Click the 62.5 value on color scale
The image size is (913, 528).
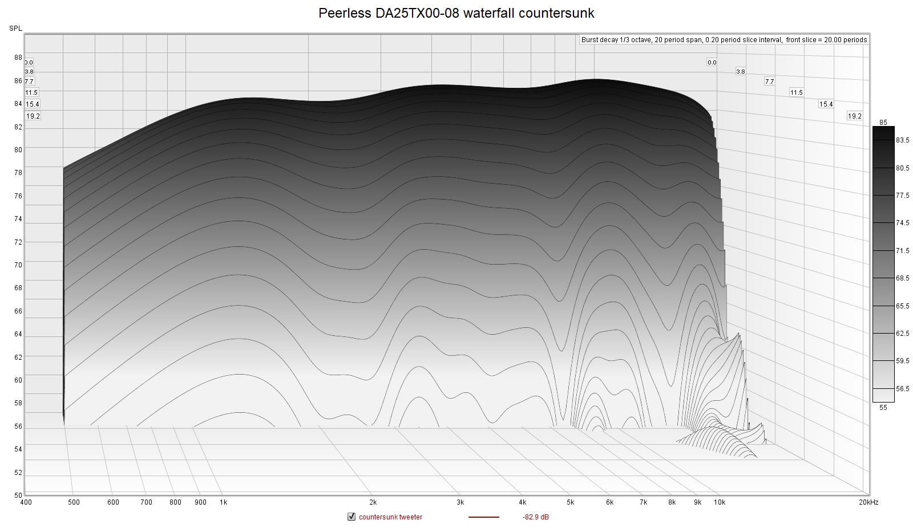pos(902,334)
